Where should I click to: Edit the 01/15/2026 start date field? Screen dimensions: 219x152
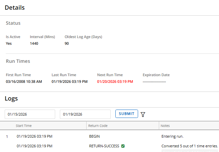coord(30,114)
